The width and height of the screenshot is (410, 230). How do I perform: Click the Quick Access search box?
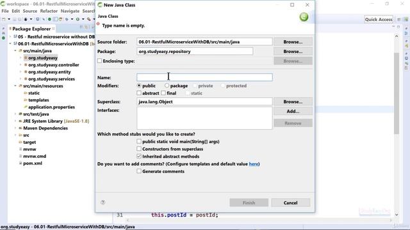pyautogui.click(x=379, y=20)
